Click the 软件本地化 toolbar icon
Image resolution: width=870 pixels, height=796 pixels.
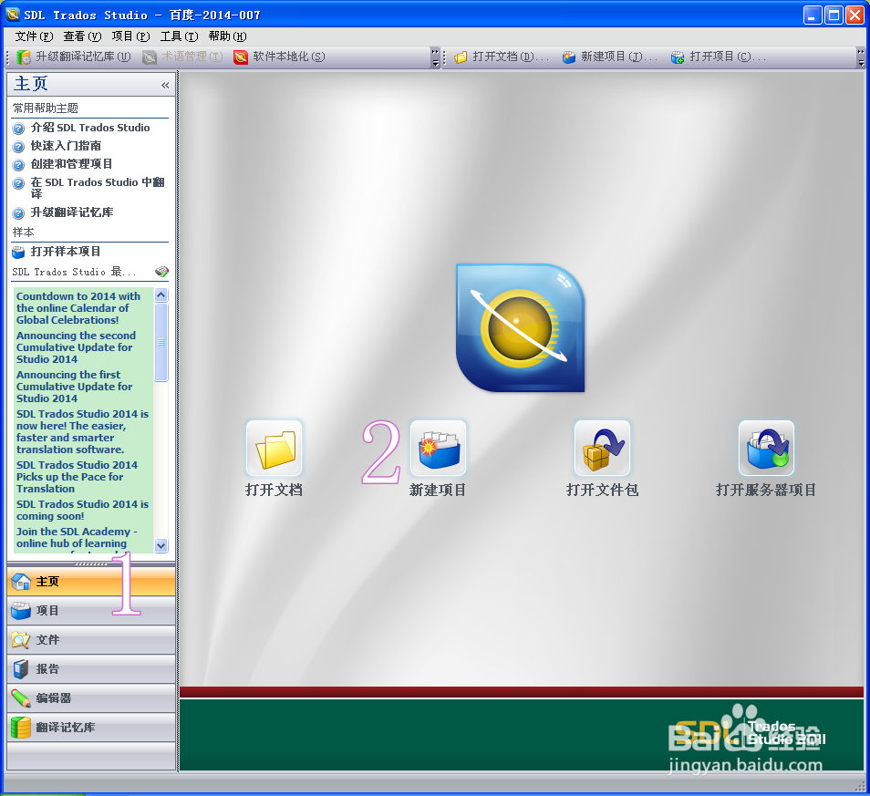pos(240,57)
